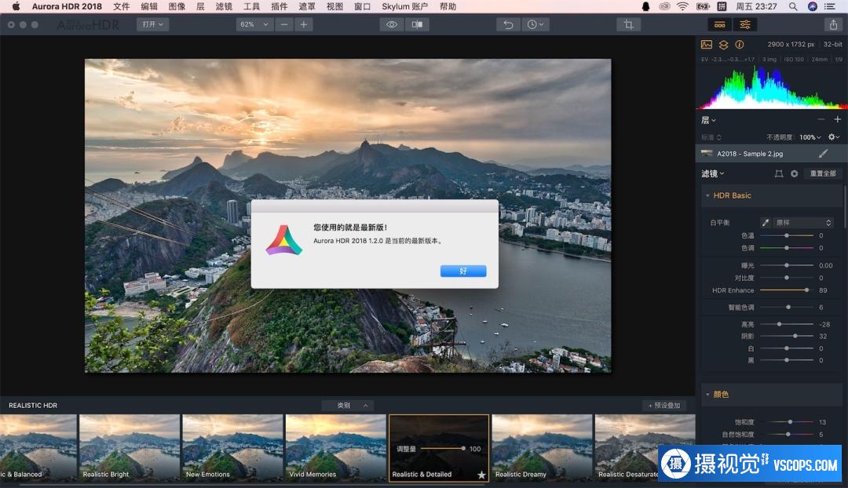
Task: Open the Apple menu
Action: point(16,6)
